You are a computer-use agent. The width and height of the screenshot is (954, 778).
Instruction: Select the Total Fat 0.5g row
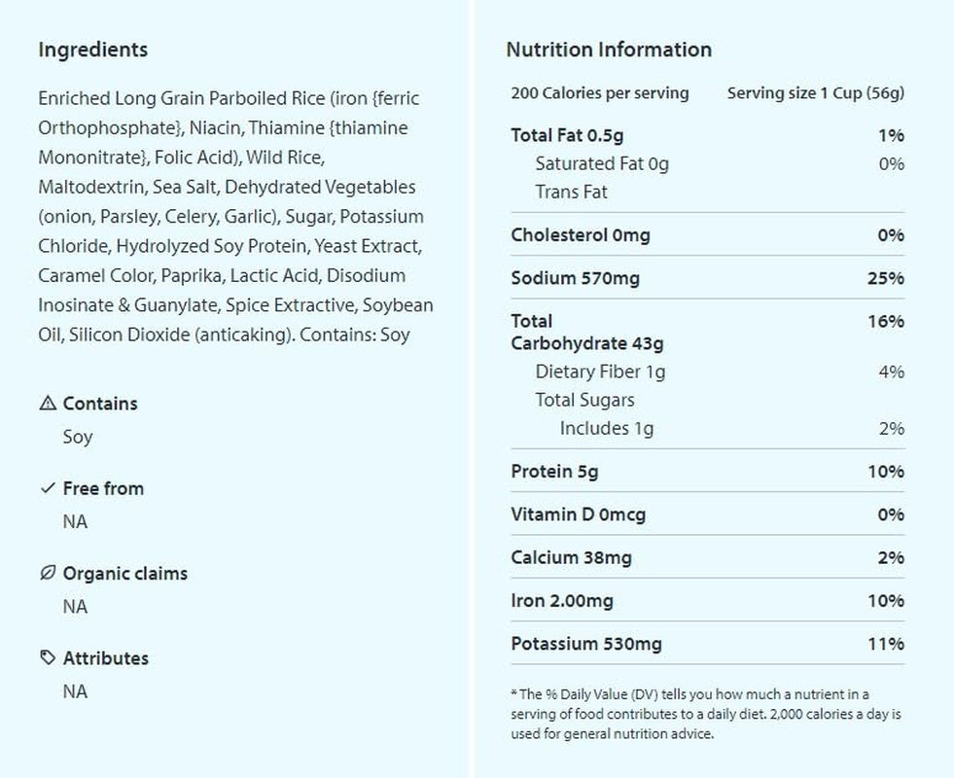[708, 135]
